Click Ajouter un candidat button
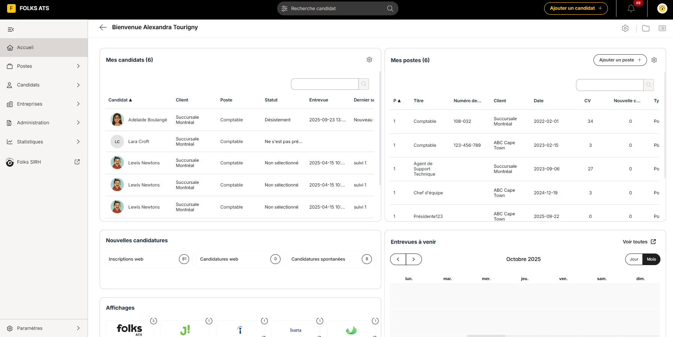This screenshot has width=673, height=337. tap(576, 8)
